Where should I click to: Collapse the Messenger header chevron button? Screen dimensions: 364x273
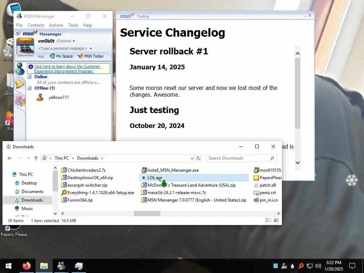tap(17, 33)
